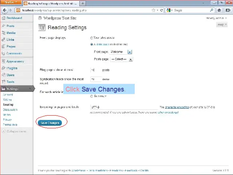Click the Comments bubble icon
233x175 pixels.
[x=4, y=53]
